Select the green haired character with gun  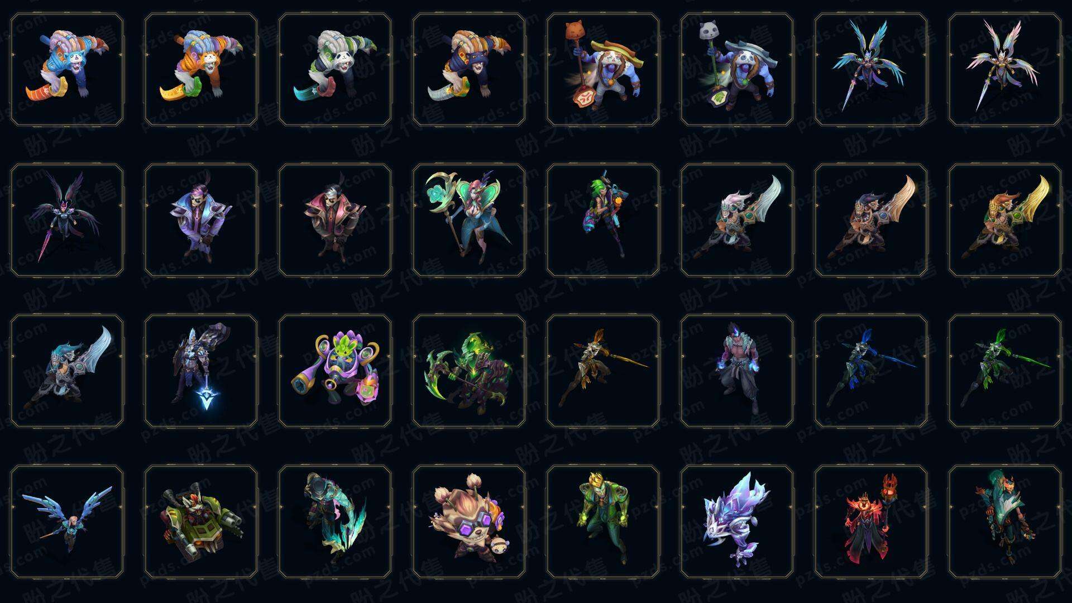[x=603, y=220]
